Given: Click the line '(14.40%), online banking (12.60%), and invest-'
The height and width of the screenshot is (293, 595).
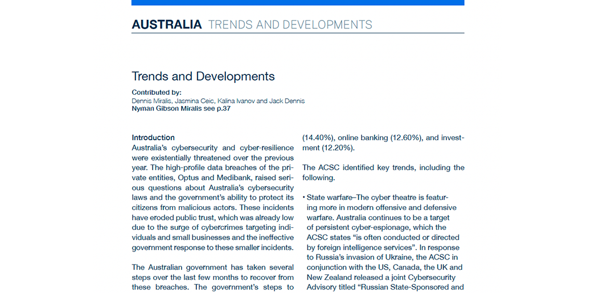Looking at the screenshot, I should (x=383, y=138).
